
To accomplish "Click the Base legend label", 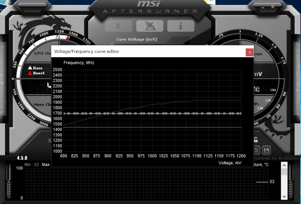I will [38, 68].
